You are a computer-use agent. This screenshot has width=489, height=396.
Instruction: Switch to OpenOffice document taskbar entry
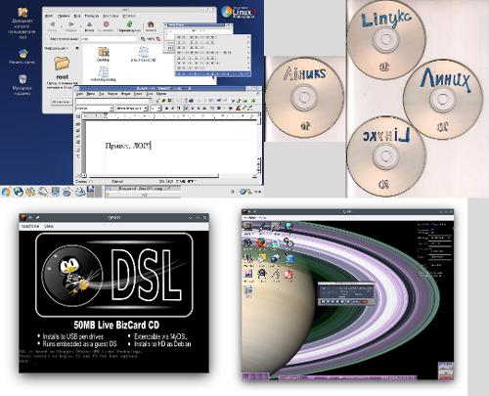click(x=143, y=189)
